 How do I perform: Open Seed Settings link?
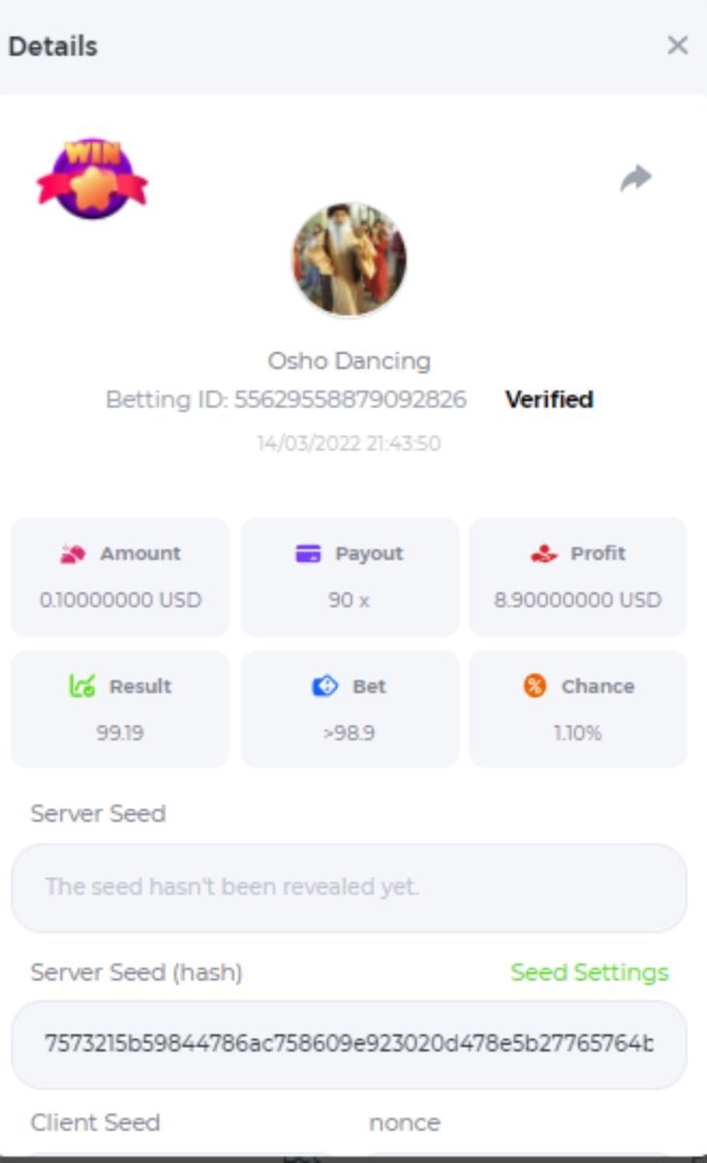click(589, 972)
